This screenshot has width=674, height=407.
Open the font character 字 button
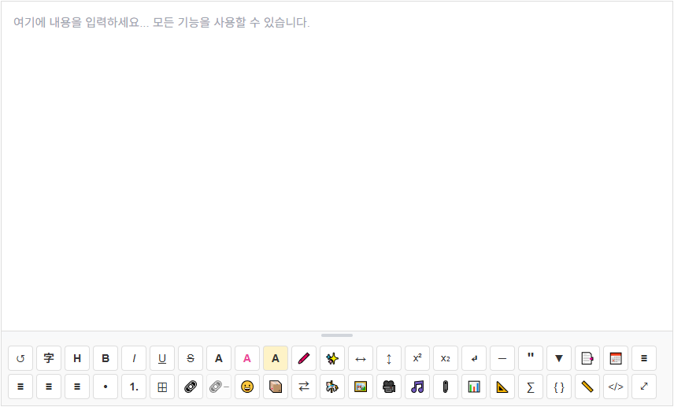point(49,358)
